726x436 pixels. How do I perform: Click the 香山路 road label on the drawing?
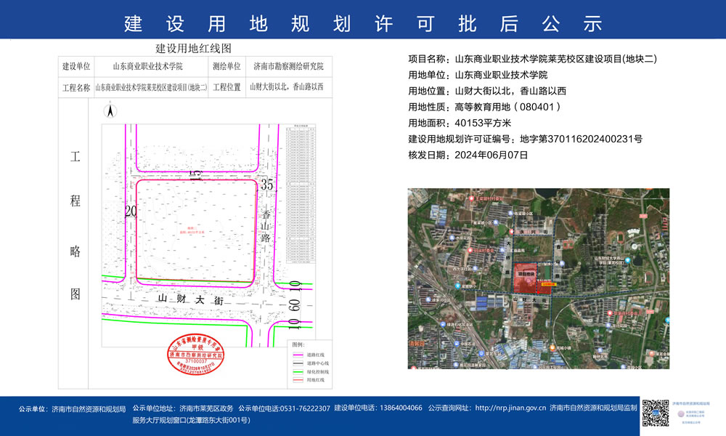[265, 226]
